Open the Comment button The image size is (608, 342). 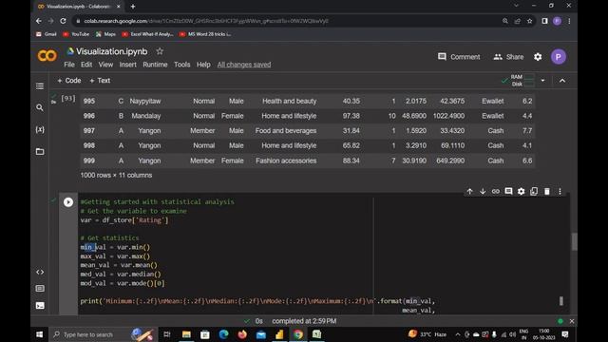pos(459,57)
